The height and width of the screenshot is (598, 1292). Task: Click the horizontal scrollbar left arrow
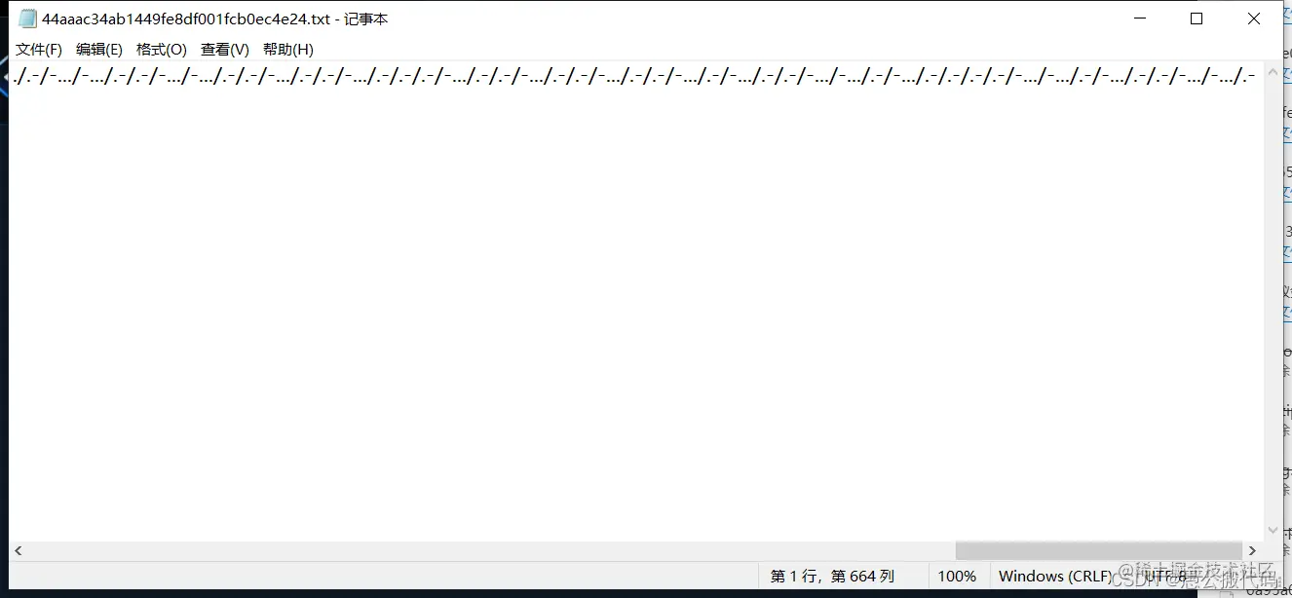[x=19, y=551]
